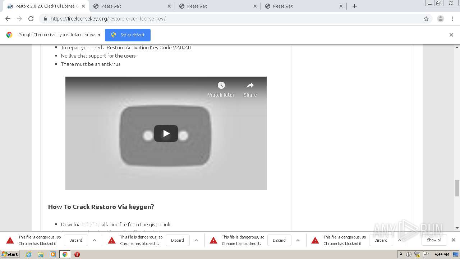460x259 pixels.
Task: Expand options for fourth blocked download
Action: pos(400,240)
